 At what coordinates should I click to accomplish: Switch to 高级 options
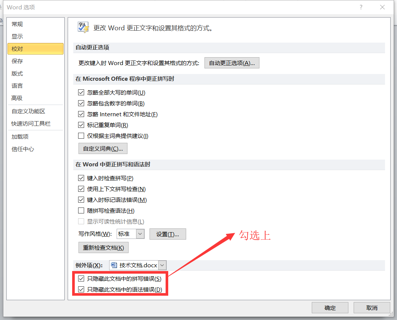point(36,98)
